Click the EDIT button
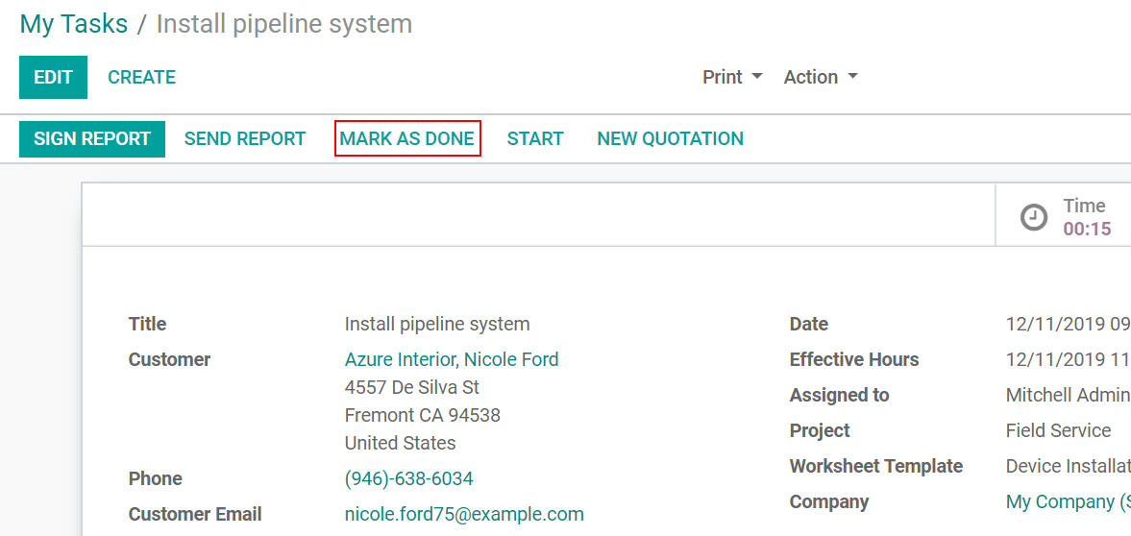 pyautogui.click(x=54, y=77)
